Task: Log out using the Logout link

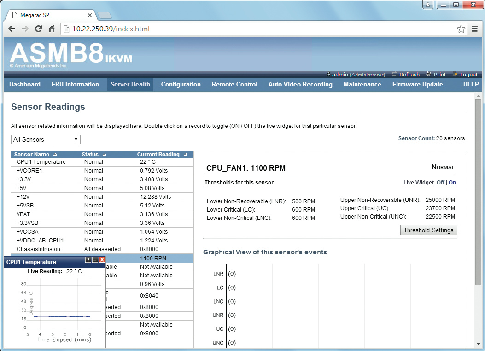Action: [465, 75]
